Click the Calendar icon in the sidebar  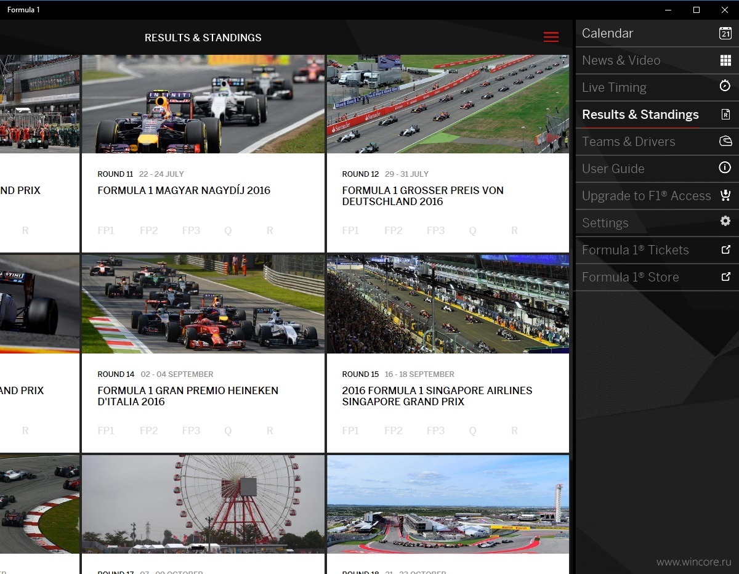tap(725, 33)
